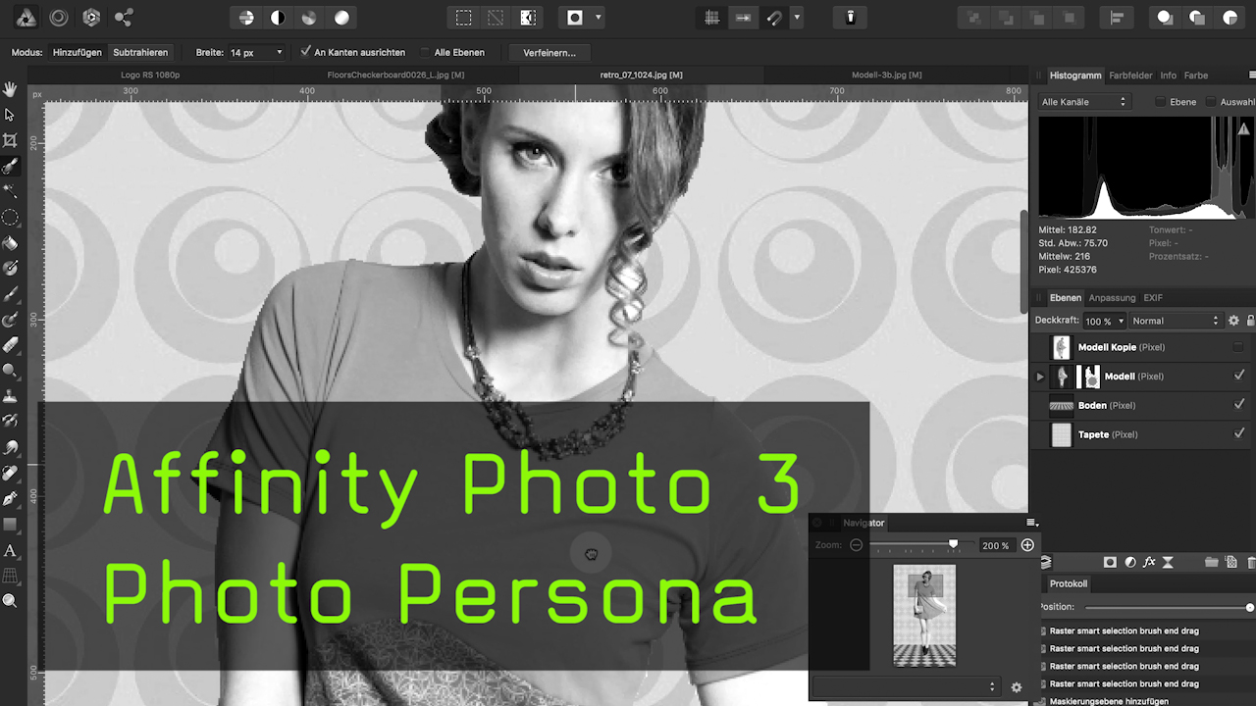Open the Export Persona share icon

[x=124, y=18]
